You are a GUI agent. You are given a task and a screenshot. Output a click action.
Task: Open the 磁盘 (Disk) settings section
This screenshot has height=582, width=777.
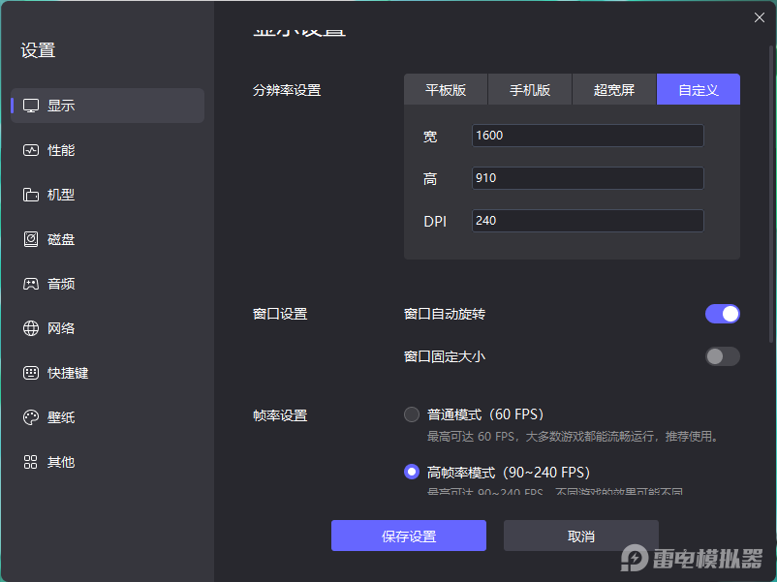[60, 239]
